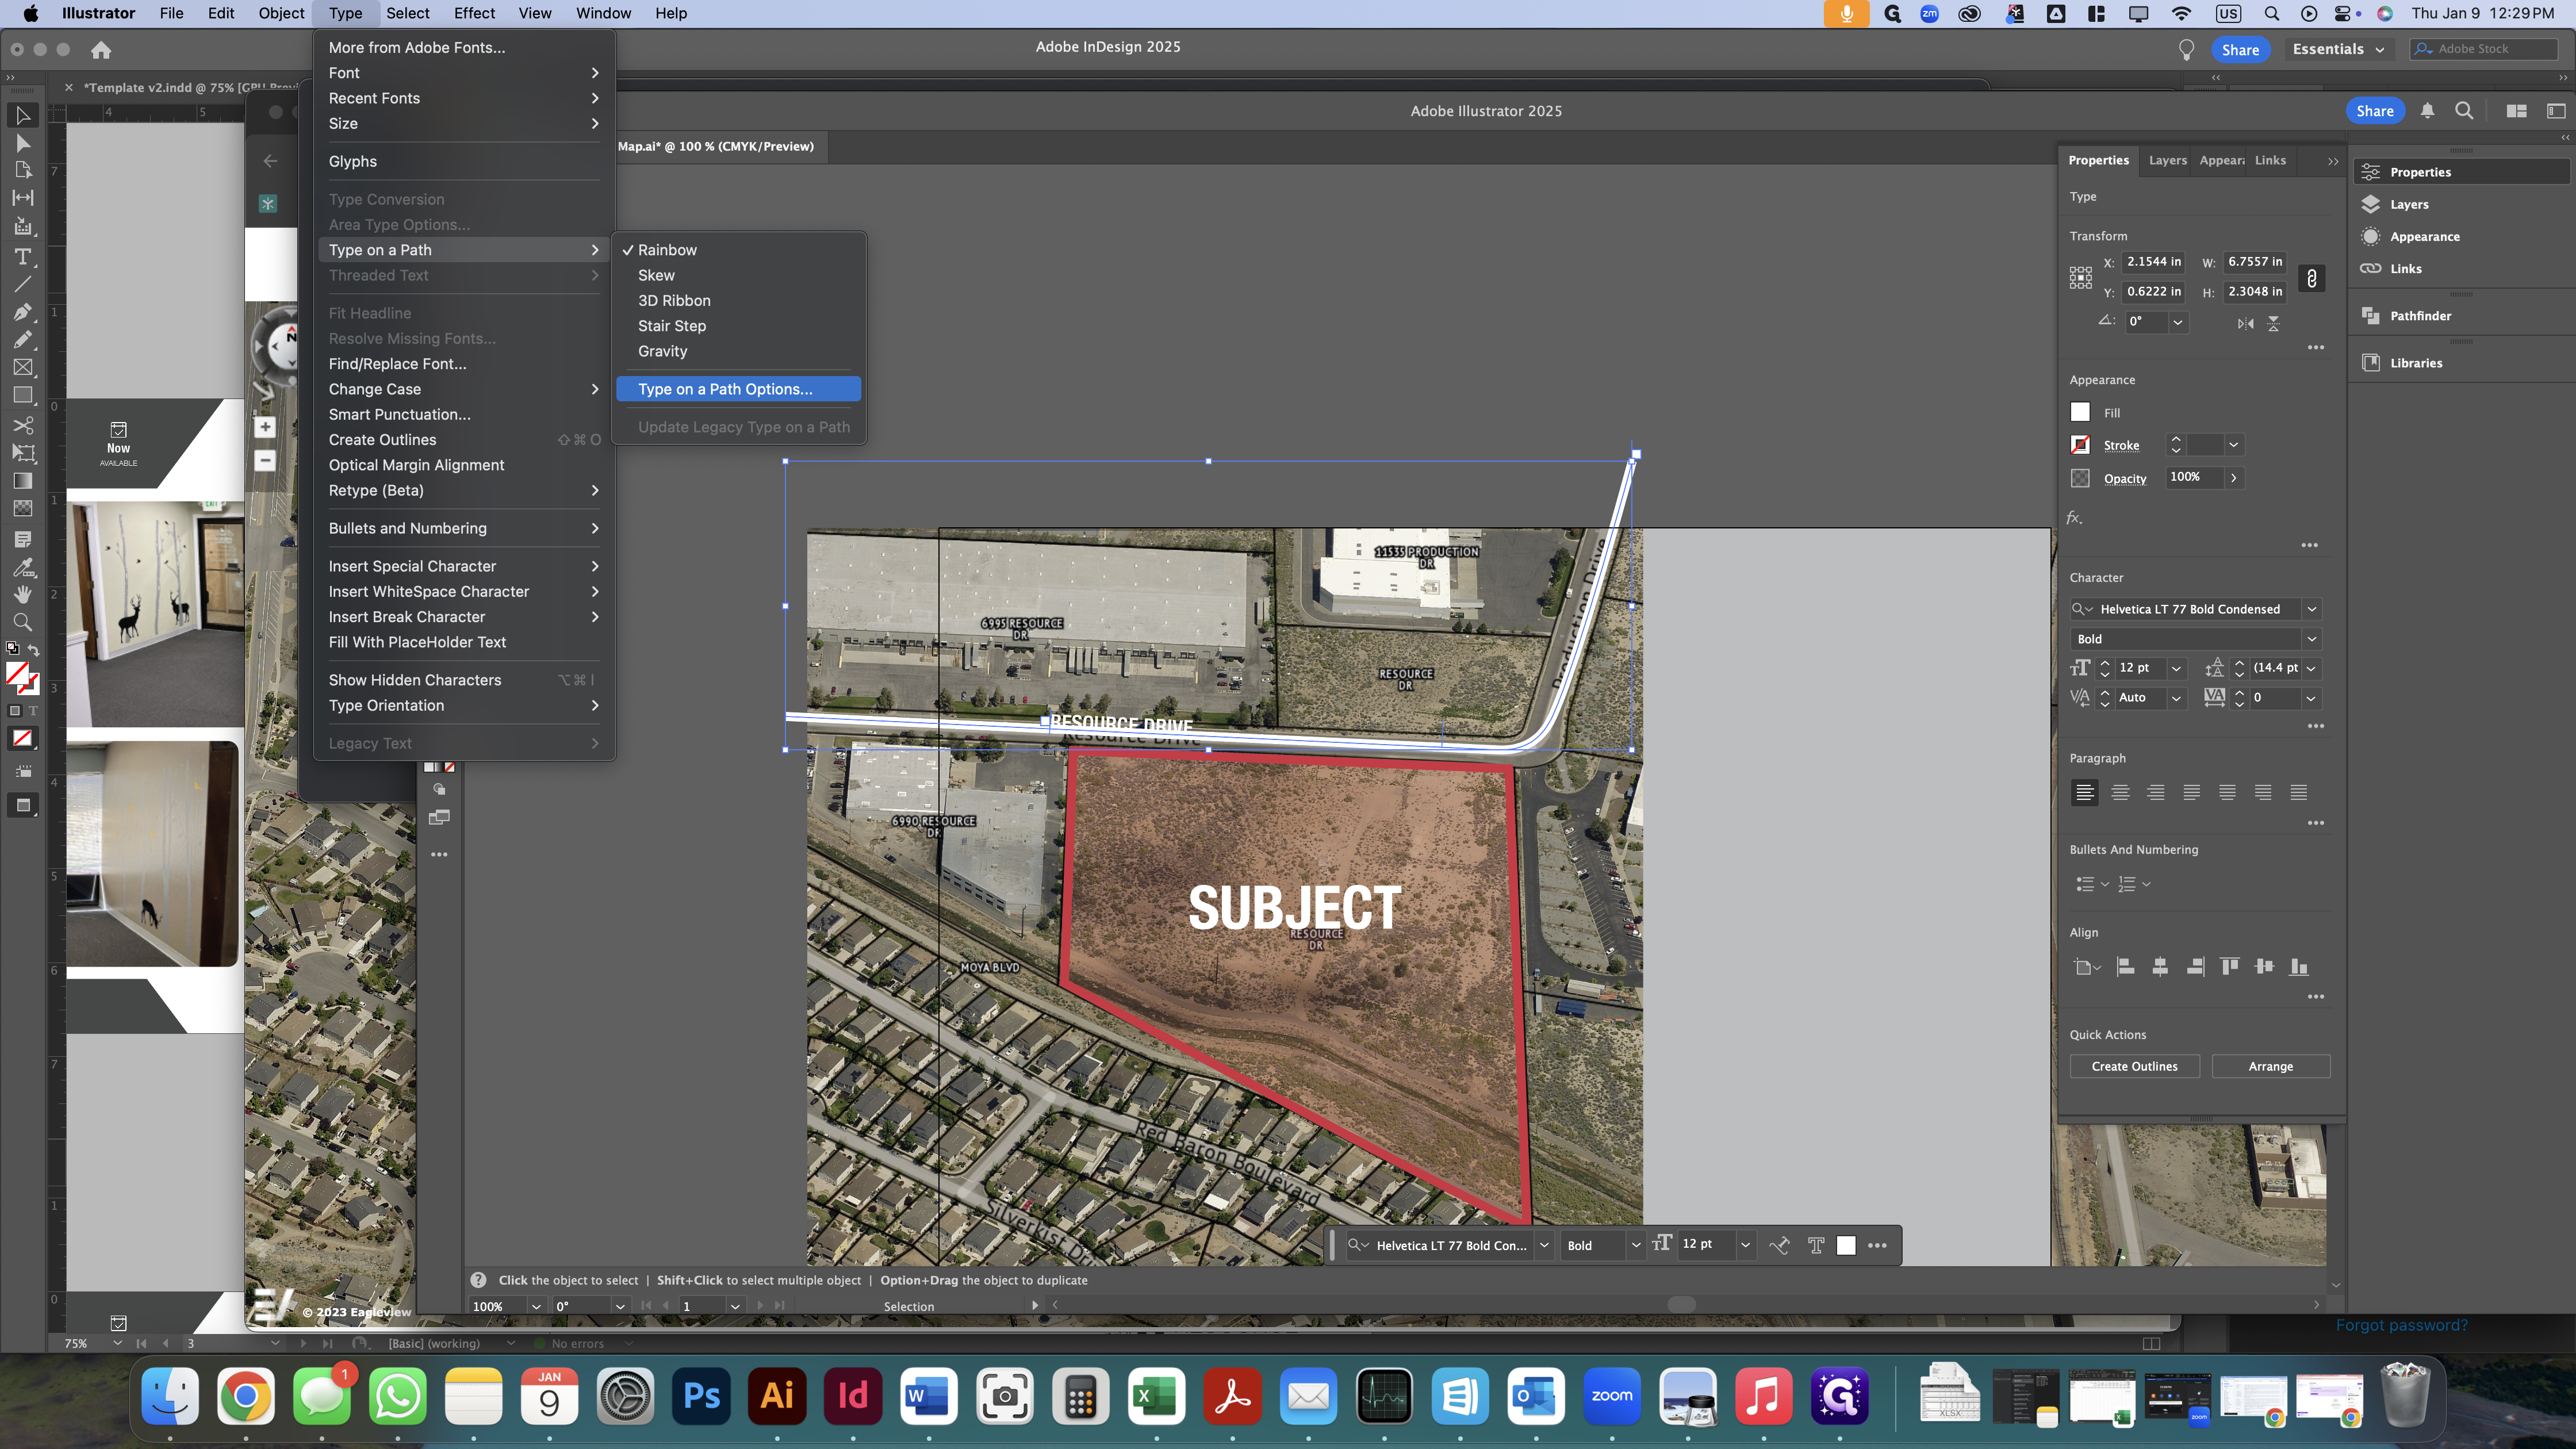Click Horizontal Align Left icon

click(2126, 966)
